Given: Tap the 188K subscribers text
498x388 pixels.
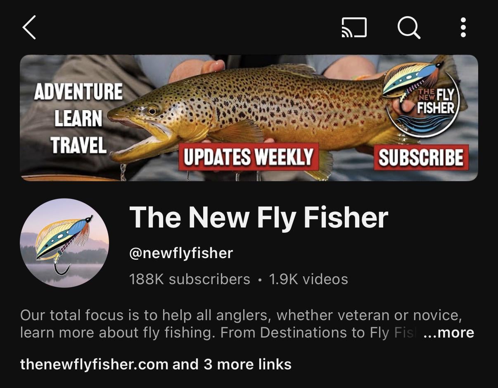Looking at the screenshot, I should pos(190,279).
